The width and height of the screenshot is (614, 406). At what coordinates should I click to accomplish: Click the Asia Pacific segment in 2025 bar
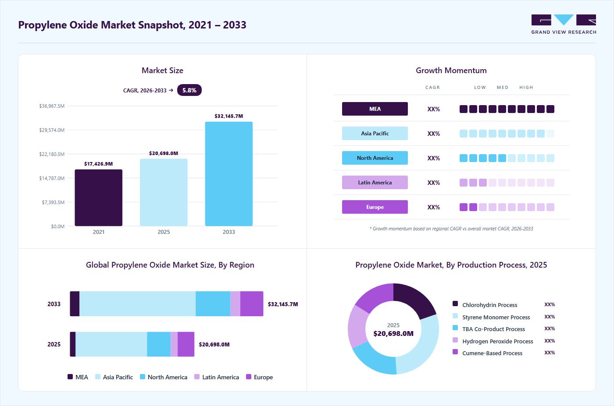(111, 344)
